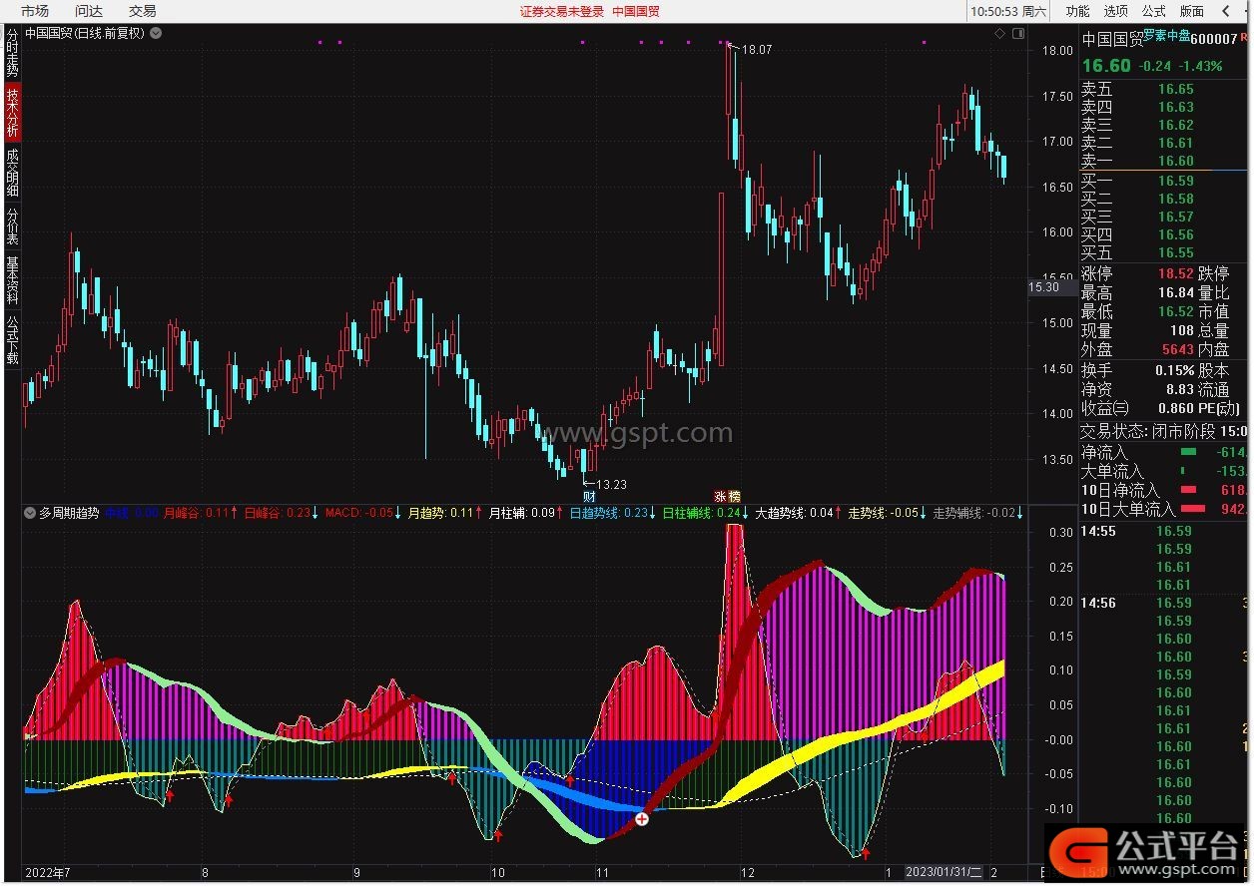Click the 最高 value 16.84
Image resolution: width=1254 pixels, height=886 pixels.
click(x=1175, y=292)
